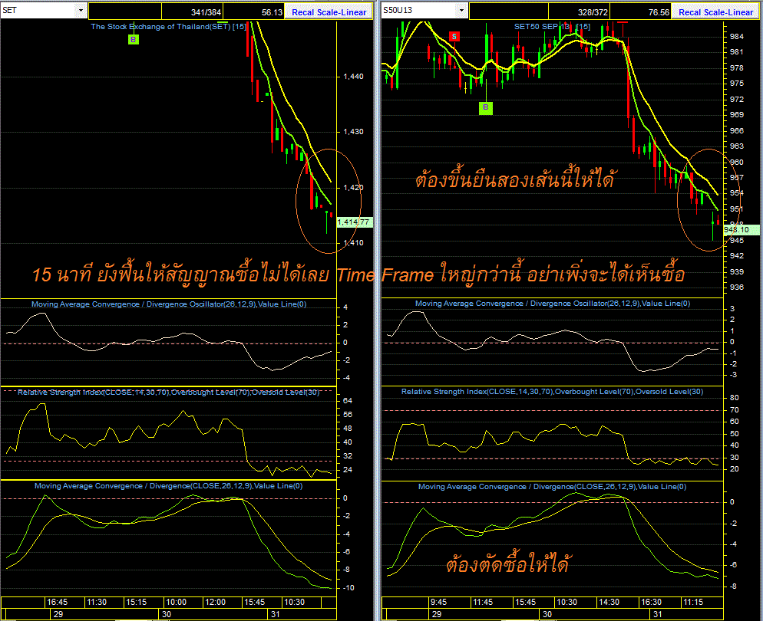The height and width of the screenshot is (621, 763).
Task: Select MACD Oscillator title in S50U13 panel
Action: tap(553, 304)
